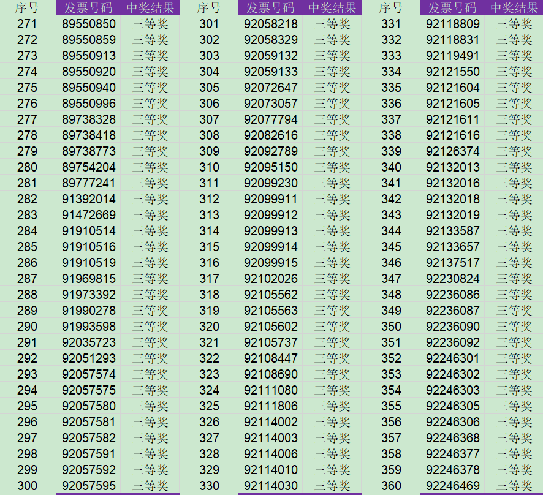Select invoice number 92058218

271,24
